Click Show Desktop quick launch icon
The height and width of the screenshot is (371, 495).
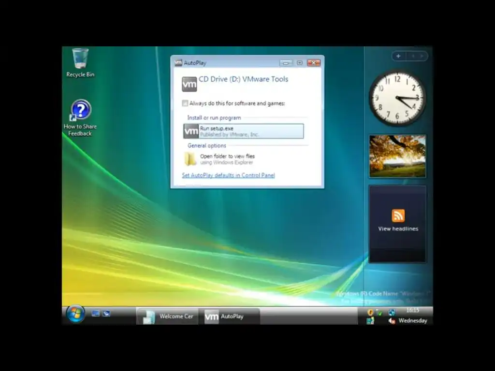[x=95, y=313]
